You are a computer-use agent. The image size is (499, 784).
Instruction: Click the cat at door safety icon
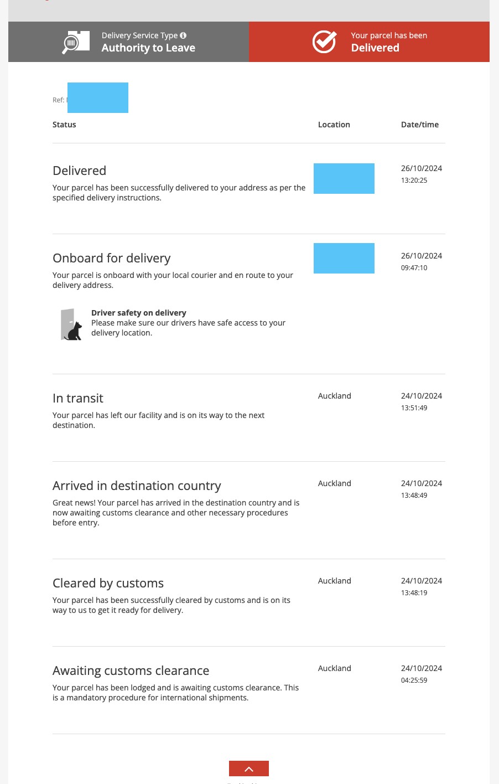71,324
